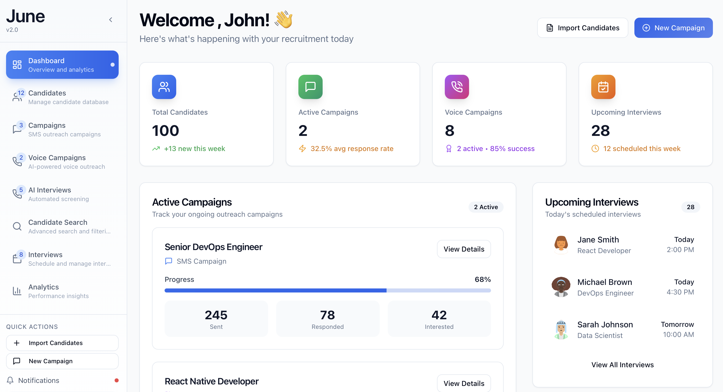Click '32.5% avg response rate' text
Screen dimensions: 723x392
click(x=352, y=149)
